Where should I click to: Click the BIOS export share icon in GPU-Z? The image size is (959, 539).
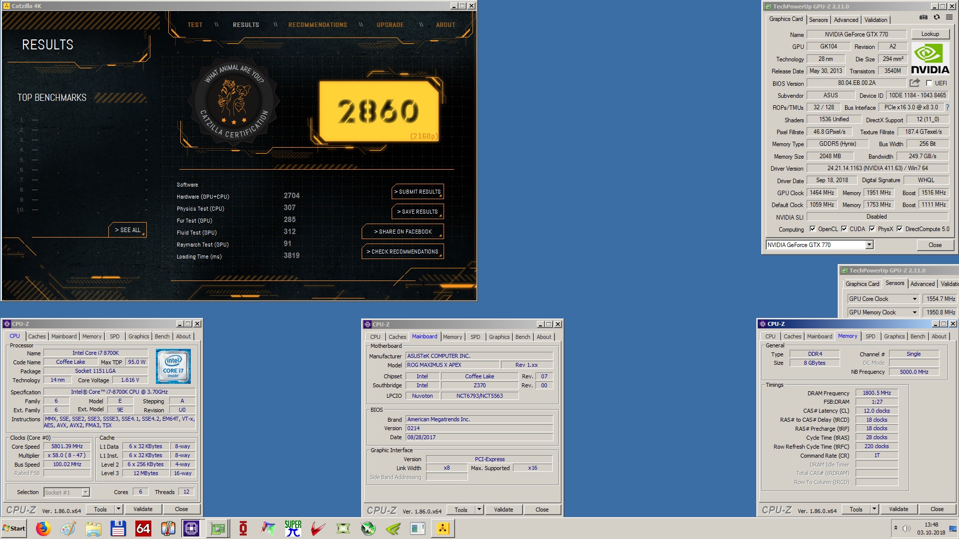pos(915,83)
